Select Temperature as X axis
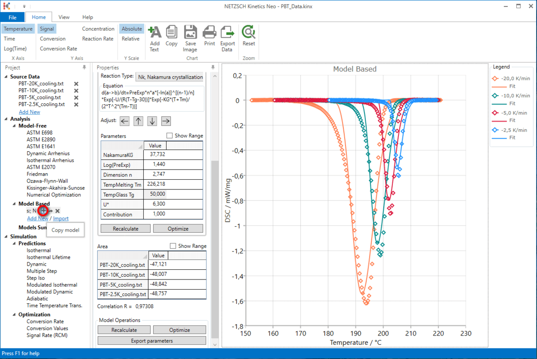Screen dimensions: 537x359 pos(18,29)
